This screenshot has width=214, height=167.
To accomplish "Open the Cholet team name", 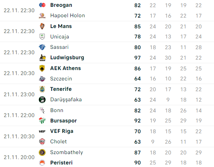I will tap(59, 142).
